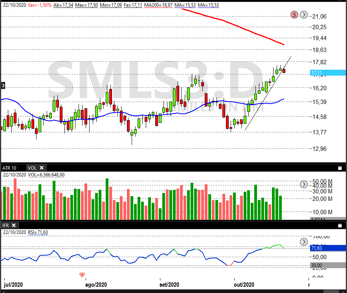347x293 pixels.
Task: Click the red S indicator button
Action: (x=294, y=15)
